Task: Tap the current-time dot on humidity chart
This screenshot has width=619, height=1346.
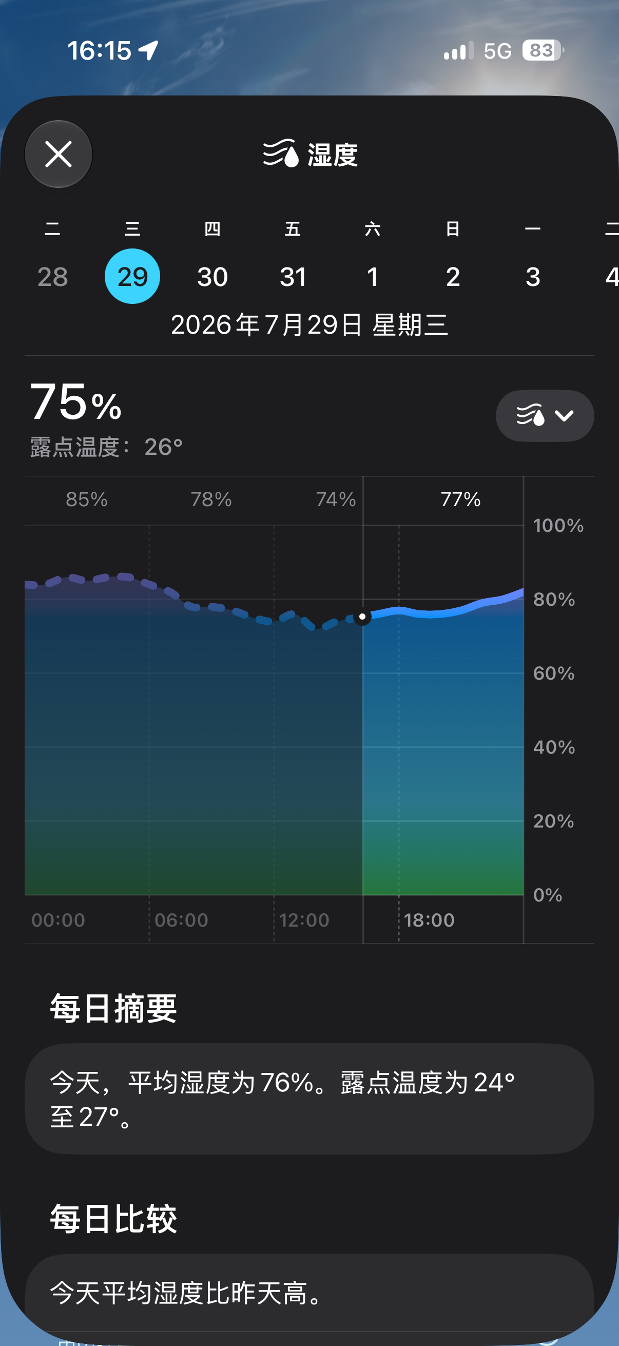Action: pos(362,617)
